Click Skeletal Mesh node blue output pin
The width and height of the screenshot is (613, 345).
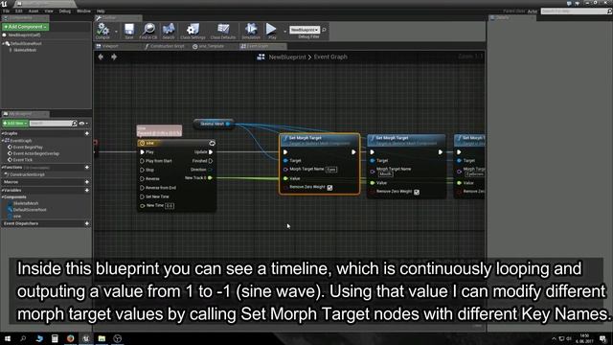coord(228,124)
